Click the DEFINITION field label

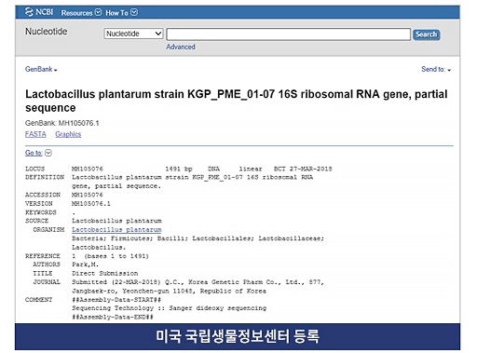[x=45, y=177]
